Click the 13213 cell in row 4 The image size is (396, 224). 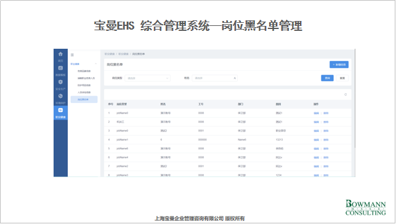coord(280,139)
